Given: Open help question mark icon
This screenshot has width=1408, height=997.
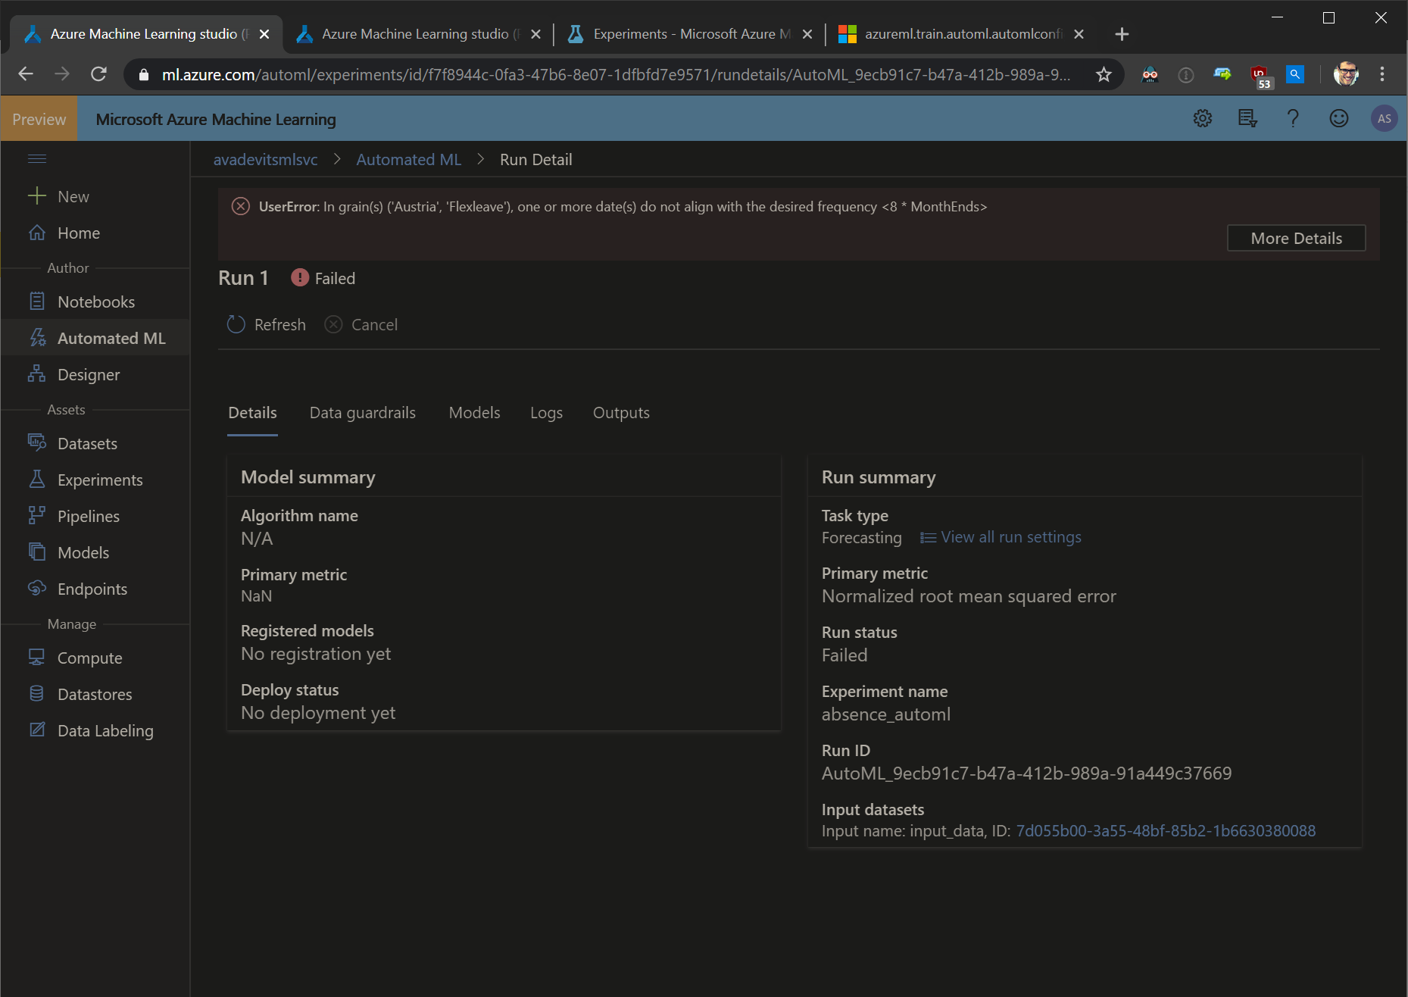Looking at the screenshot, I should click(1293, 119).
